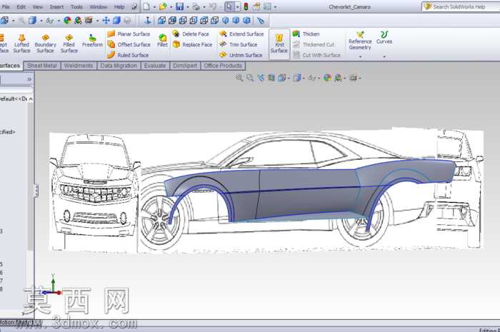The height and width of the screenshot is (332, 500).
Task: Click Previous View in viewport toolbar
Action: [261, 78]
